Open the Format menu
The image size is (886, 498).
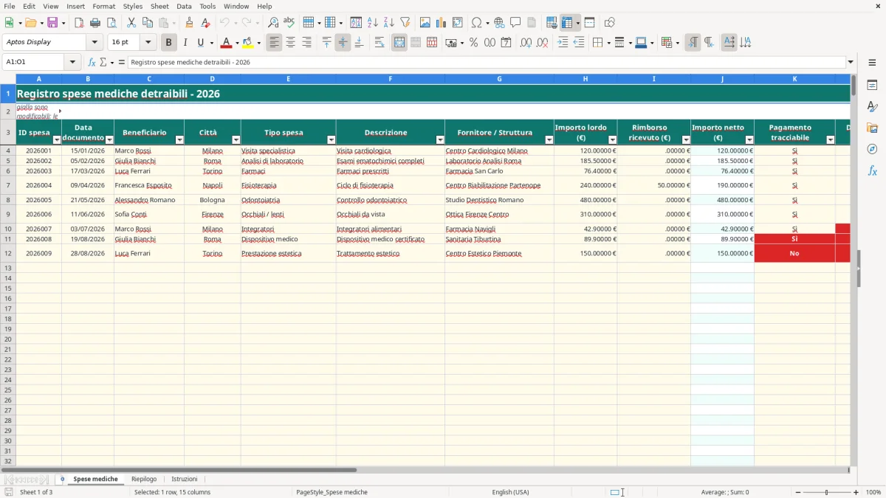click(x=104, y=6)
